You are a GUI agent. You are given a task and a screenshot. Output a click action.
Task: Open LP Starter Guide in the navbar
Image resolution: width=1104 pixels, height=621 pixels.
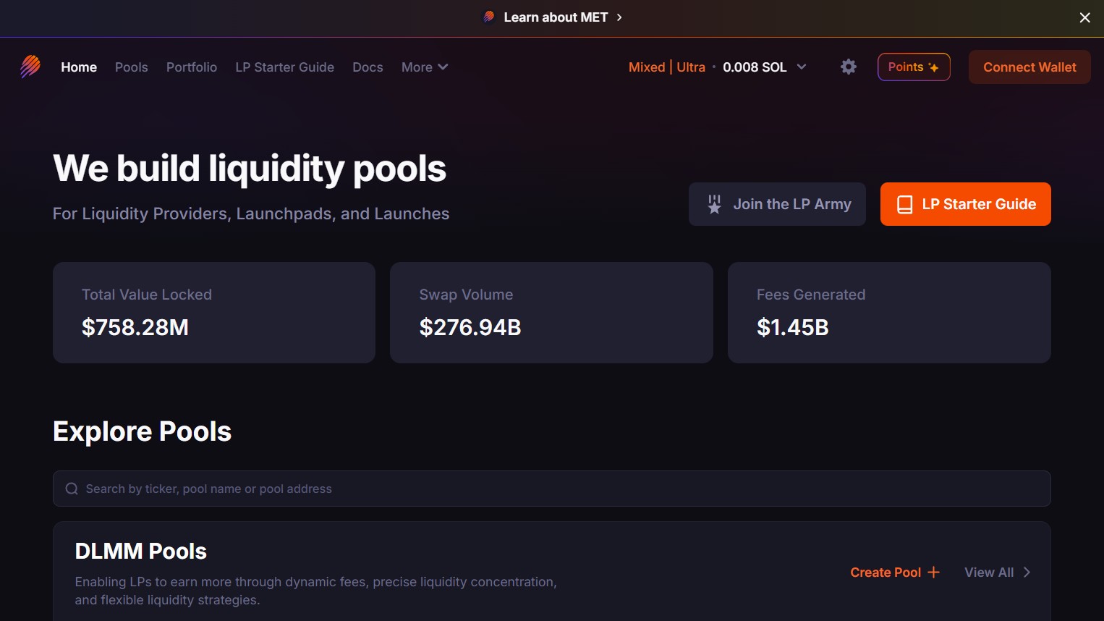point(284,67)
